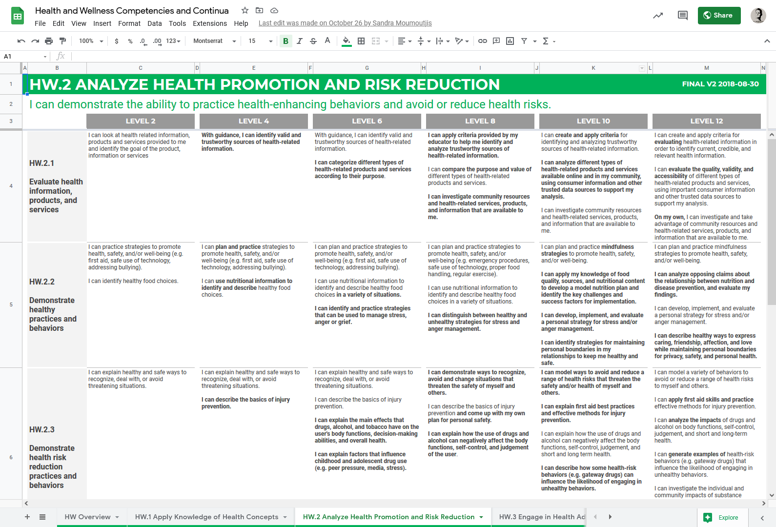
Task: Toggle italic formatting
Action: [300, 41]
